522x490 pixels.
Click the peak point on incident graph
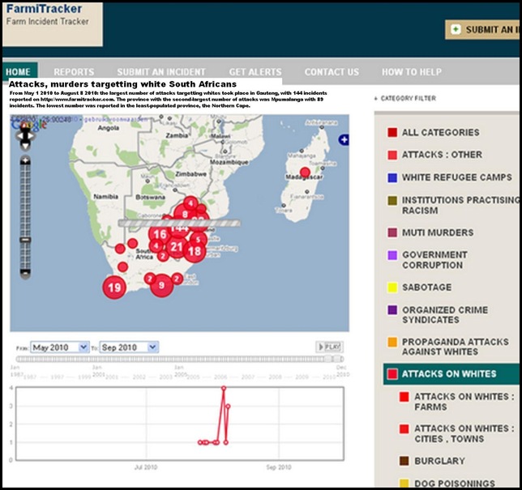coord(224,388)
